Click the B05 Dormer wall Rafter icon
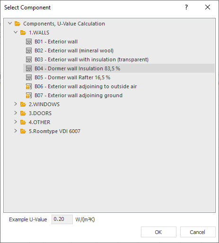The image size is (219, 243). coord(29,77)
